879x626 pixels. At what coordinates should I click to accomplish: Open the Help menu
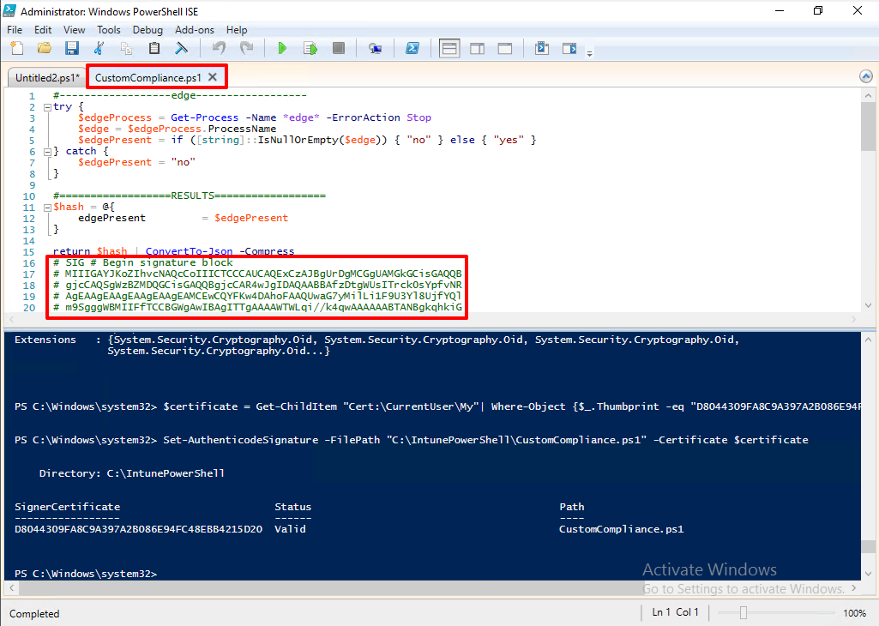237,30
